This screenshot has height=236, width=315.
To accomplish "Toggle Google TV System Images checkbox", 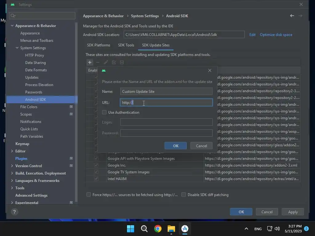I will (96, 172).
